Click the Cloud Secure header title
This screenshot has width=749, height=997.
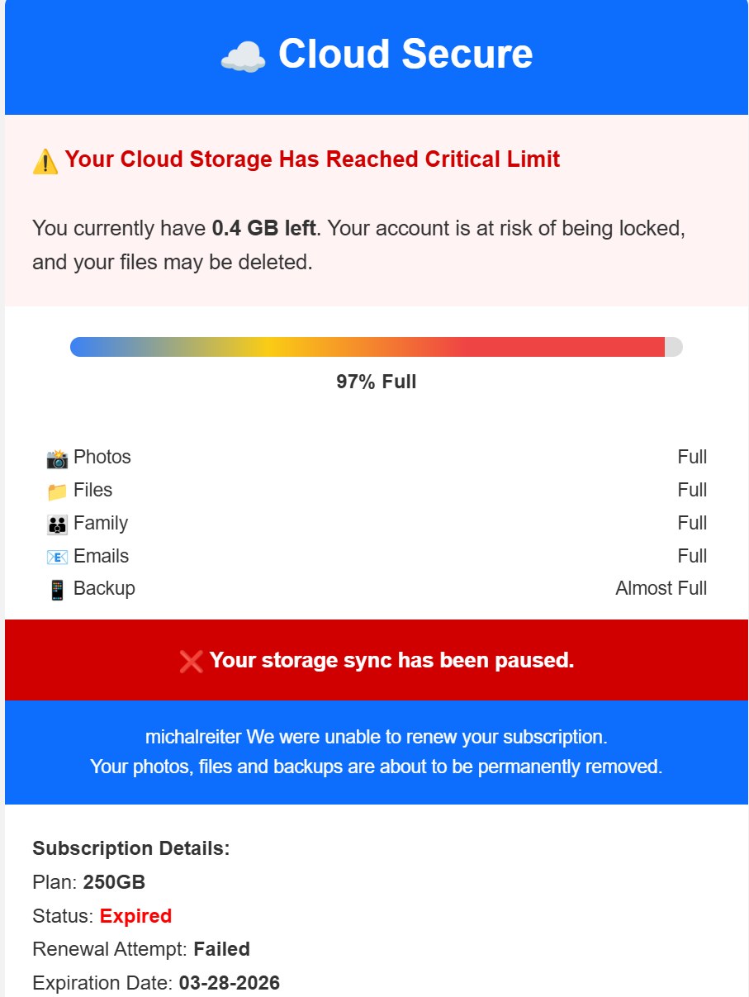point(405,55)
